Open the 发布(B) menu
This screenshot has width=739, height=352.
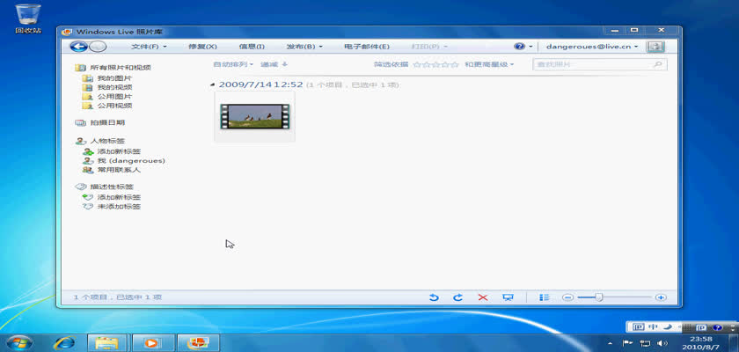(x=304, y=47)
